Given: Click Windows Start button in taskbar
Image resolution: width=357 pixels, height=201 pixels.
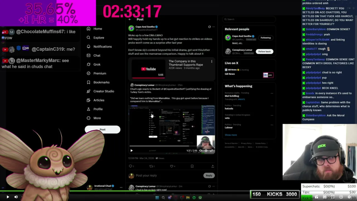Looking at the screenshot, I should [157, 198].
